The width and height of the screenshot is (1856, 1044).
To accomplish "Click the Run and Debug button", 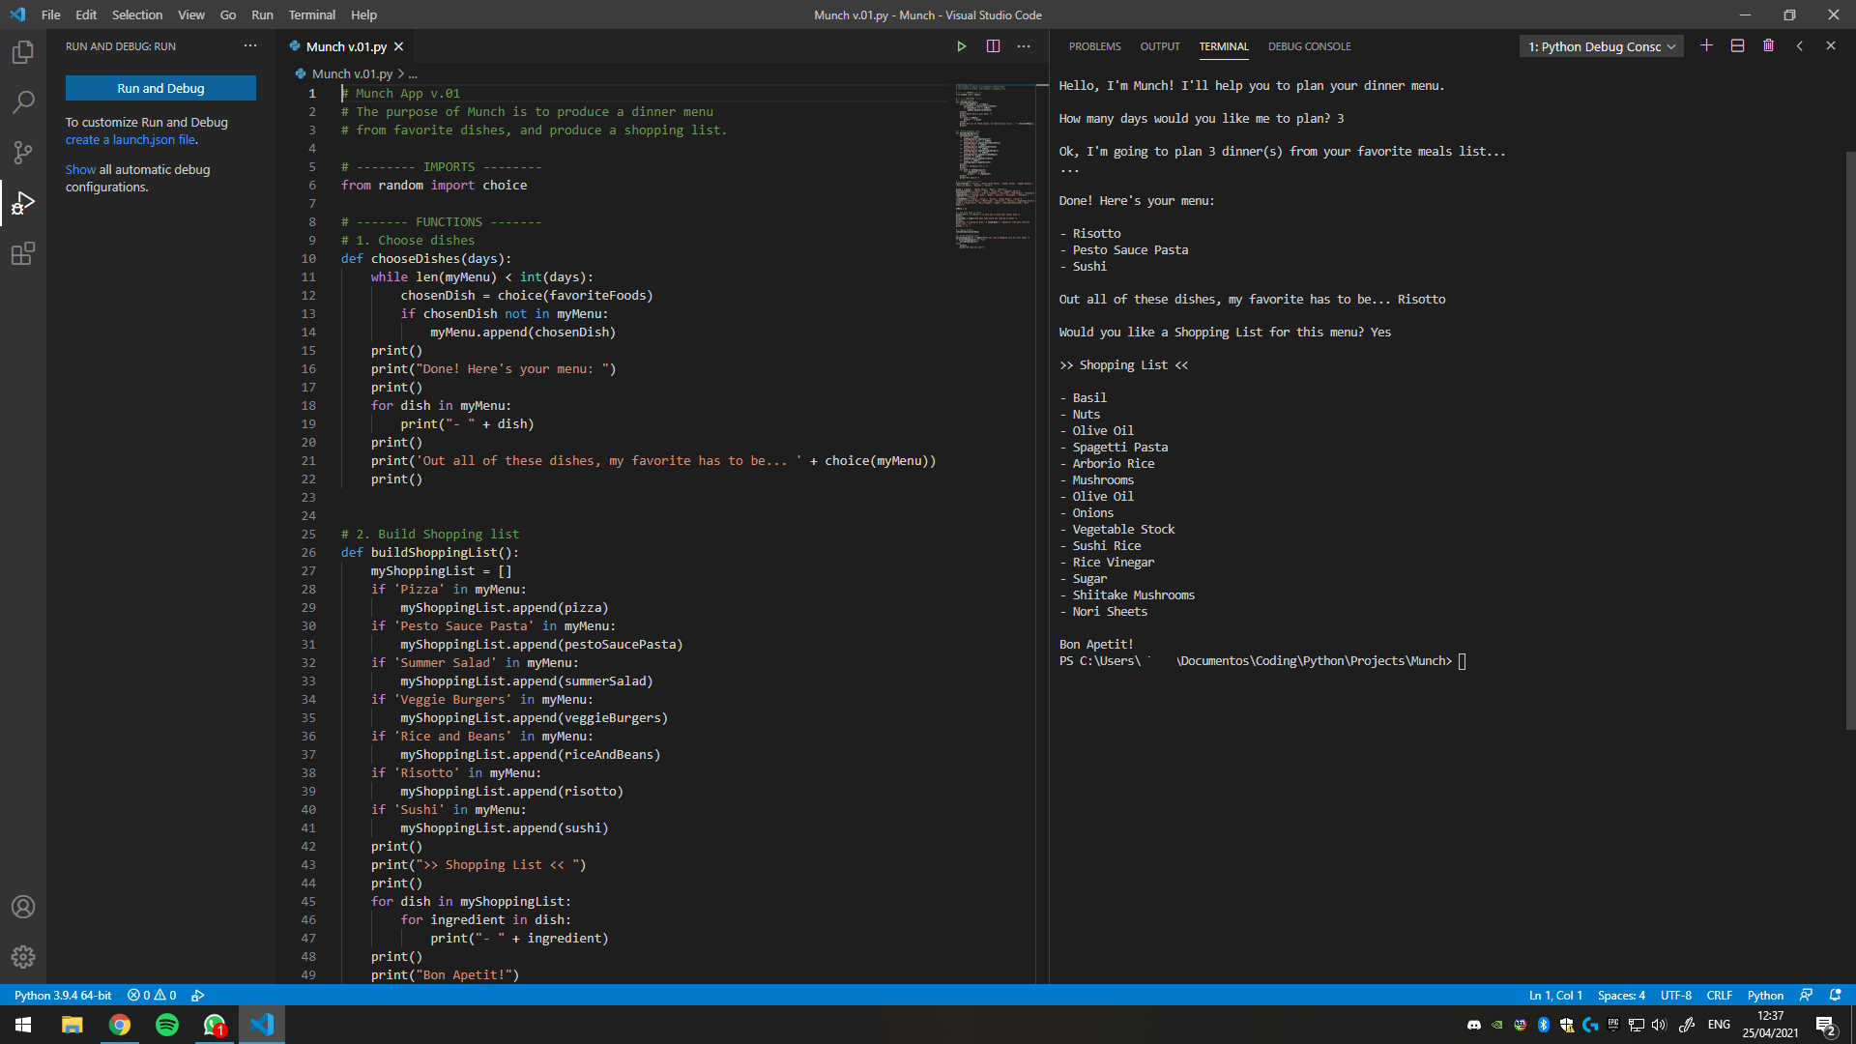I will point(160,88).
